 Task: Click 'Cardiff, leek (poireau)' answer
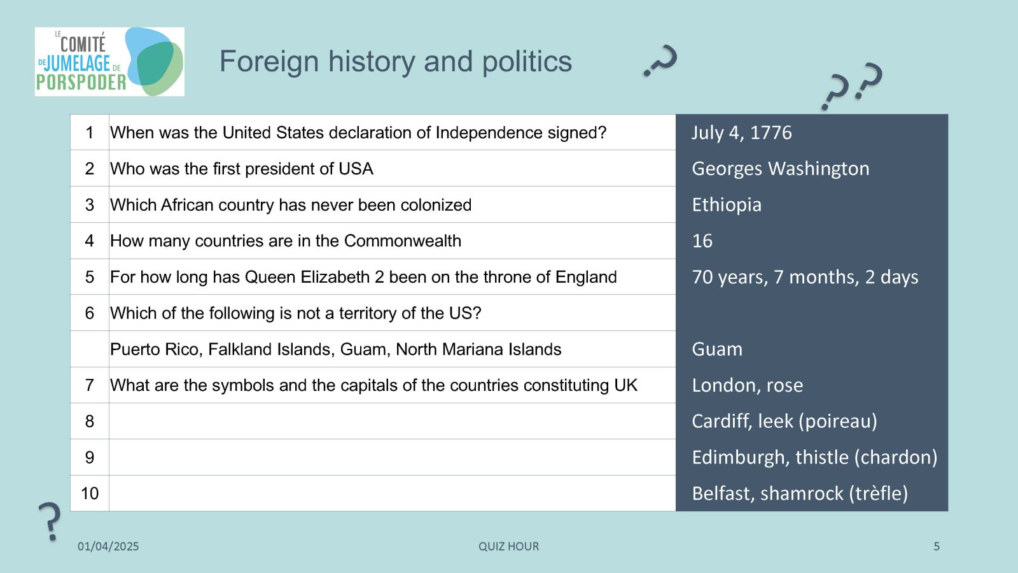pos(784,421)
